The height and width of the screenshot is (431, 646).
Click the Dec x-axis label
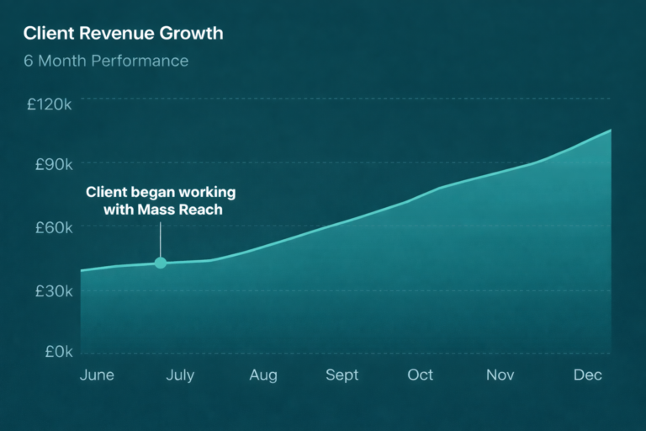pos(588,375)
